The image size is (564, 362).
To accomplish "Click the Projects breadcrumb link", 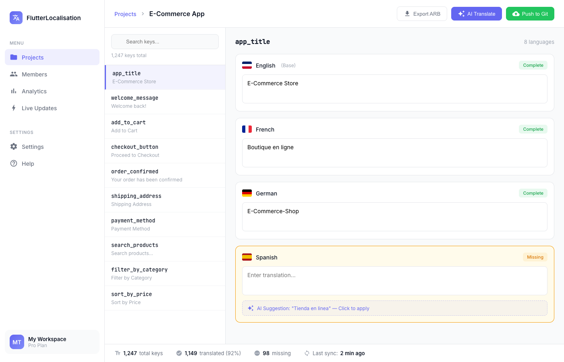I will coord(125,14).
